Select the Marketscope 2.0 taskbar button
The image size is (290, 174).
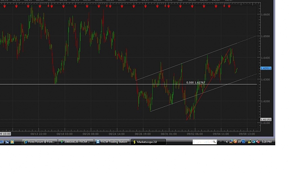click(x=148, y=142)
